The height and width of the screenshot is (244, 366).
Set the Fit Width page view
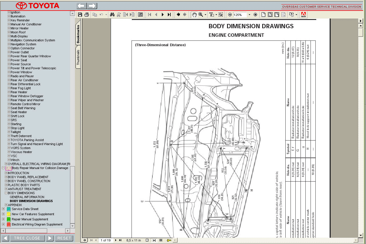(x=277, y=15)
